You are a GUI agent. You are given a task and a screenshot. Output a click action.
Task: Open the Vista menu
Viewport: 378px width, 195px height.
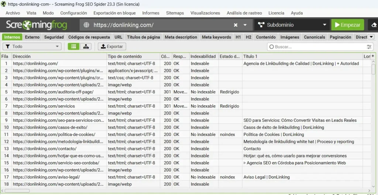pyautogui.click(x=31, y=13)
